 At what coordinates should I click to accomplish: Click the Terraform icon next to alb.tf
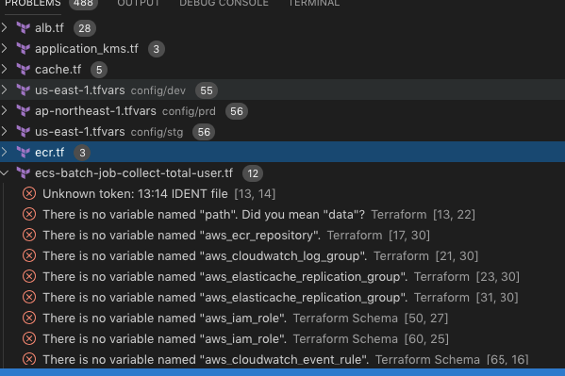click(x=24, y=27)
